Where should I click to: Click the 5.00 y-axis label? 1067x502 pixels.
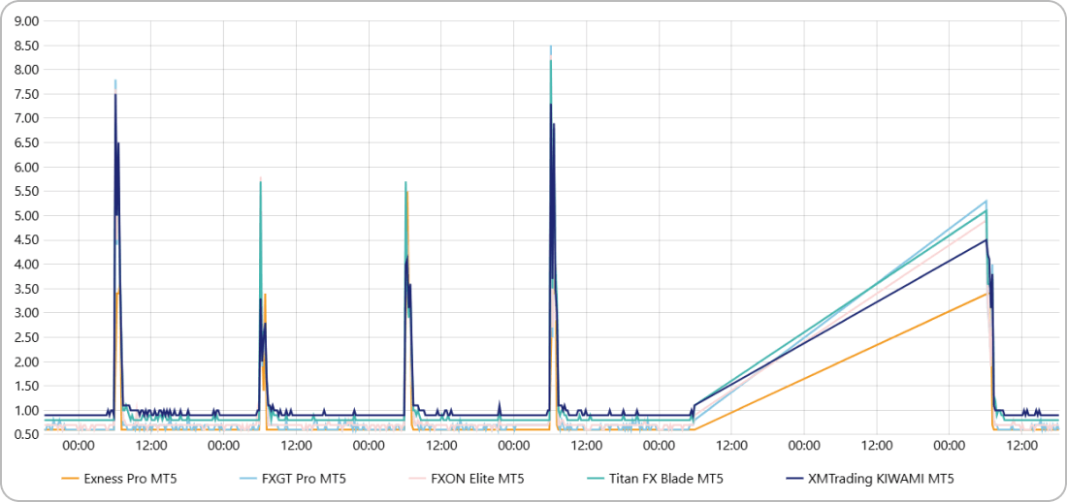click(27, 215)
